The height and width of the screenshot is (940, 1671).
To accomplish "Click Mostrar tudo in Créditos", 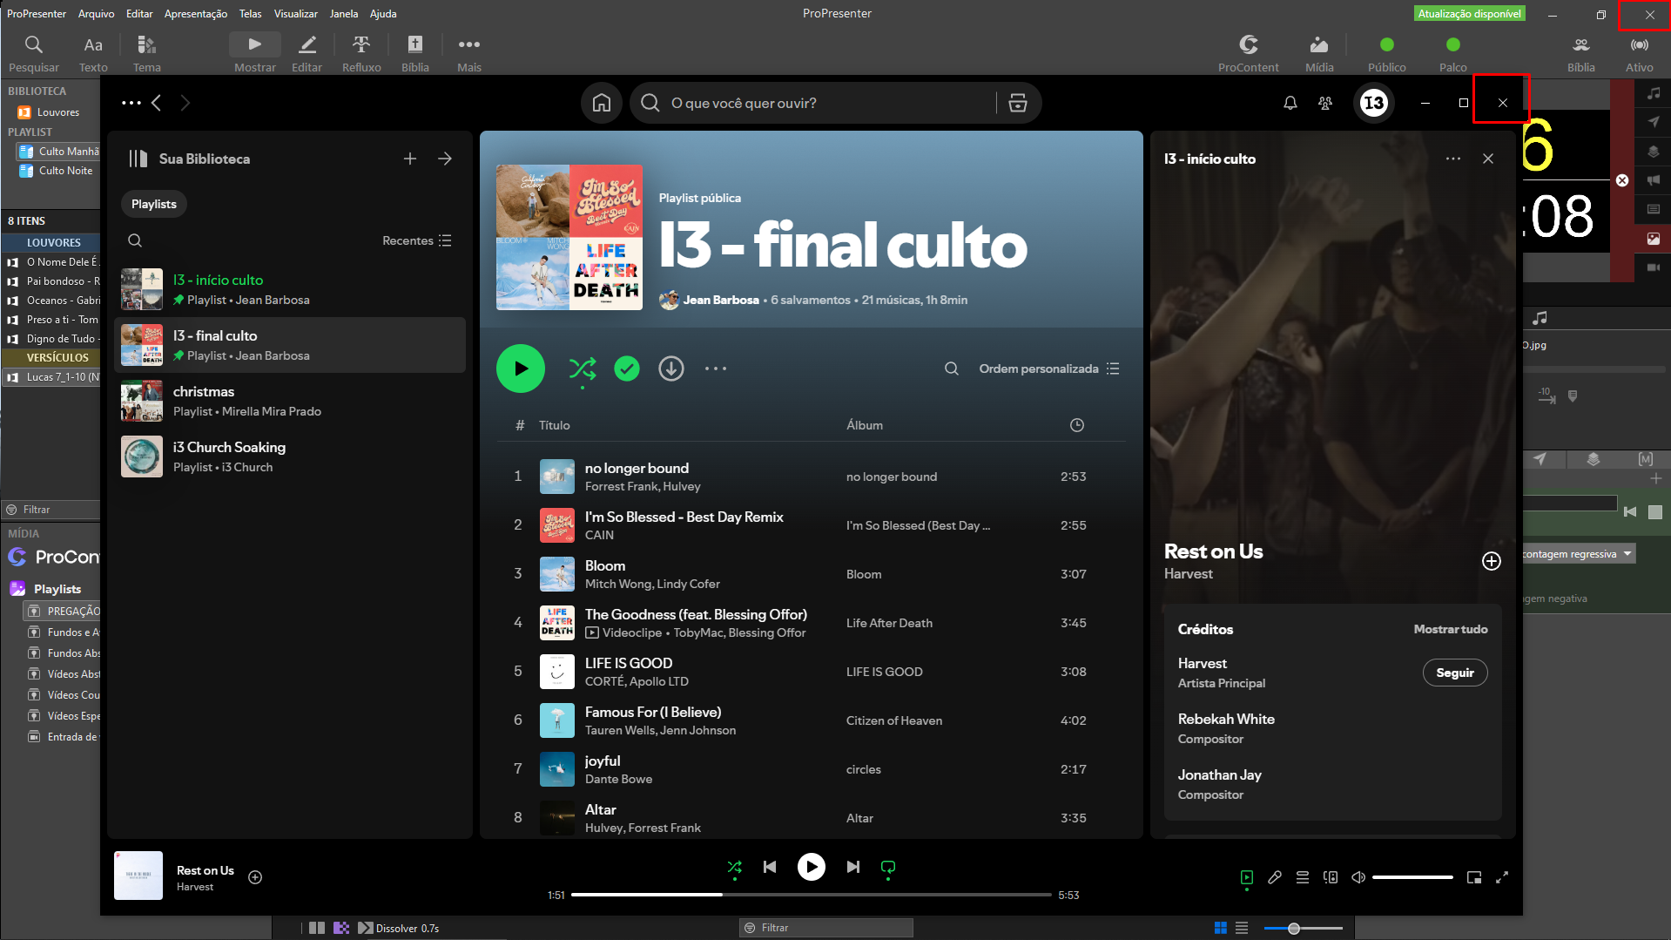I will (1450, 629).
